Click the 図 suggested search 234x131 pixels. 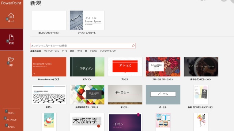pos(86,51)
